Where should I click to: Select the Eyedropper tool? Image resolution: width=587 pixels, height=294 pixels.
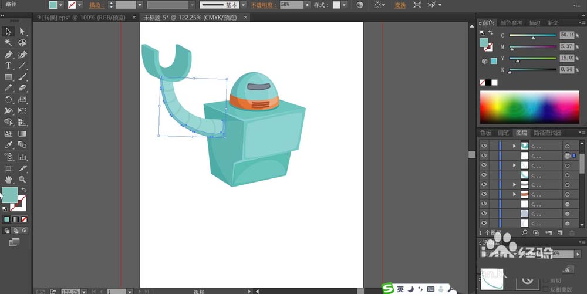[9, 145]
